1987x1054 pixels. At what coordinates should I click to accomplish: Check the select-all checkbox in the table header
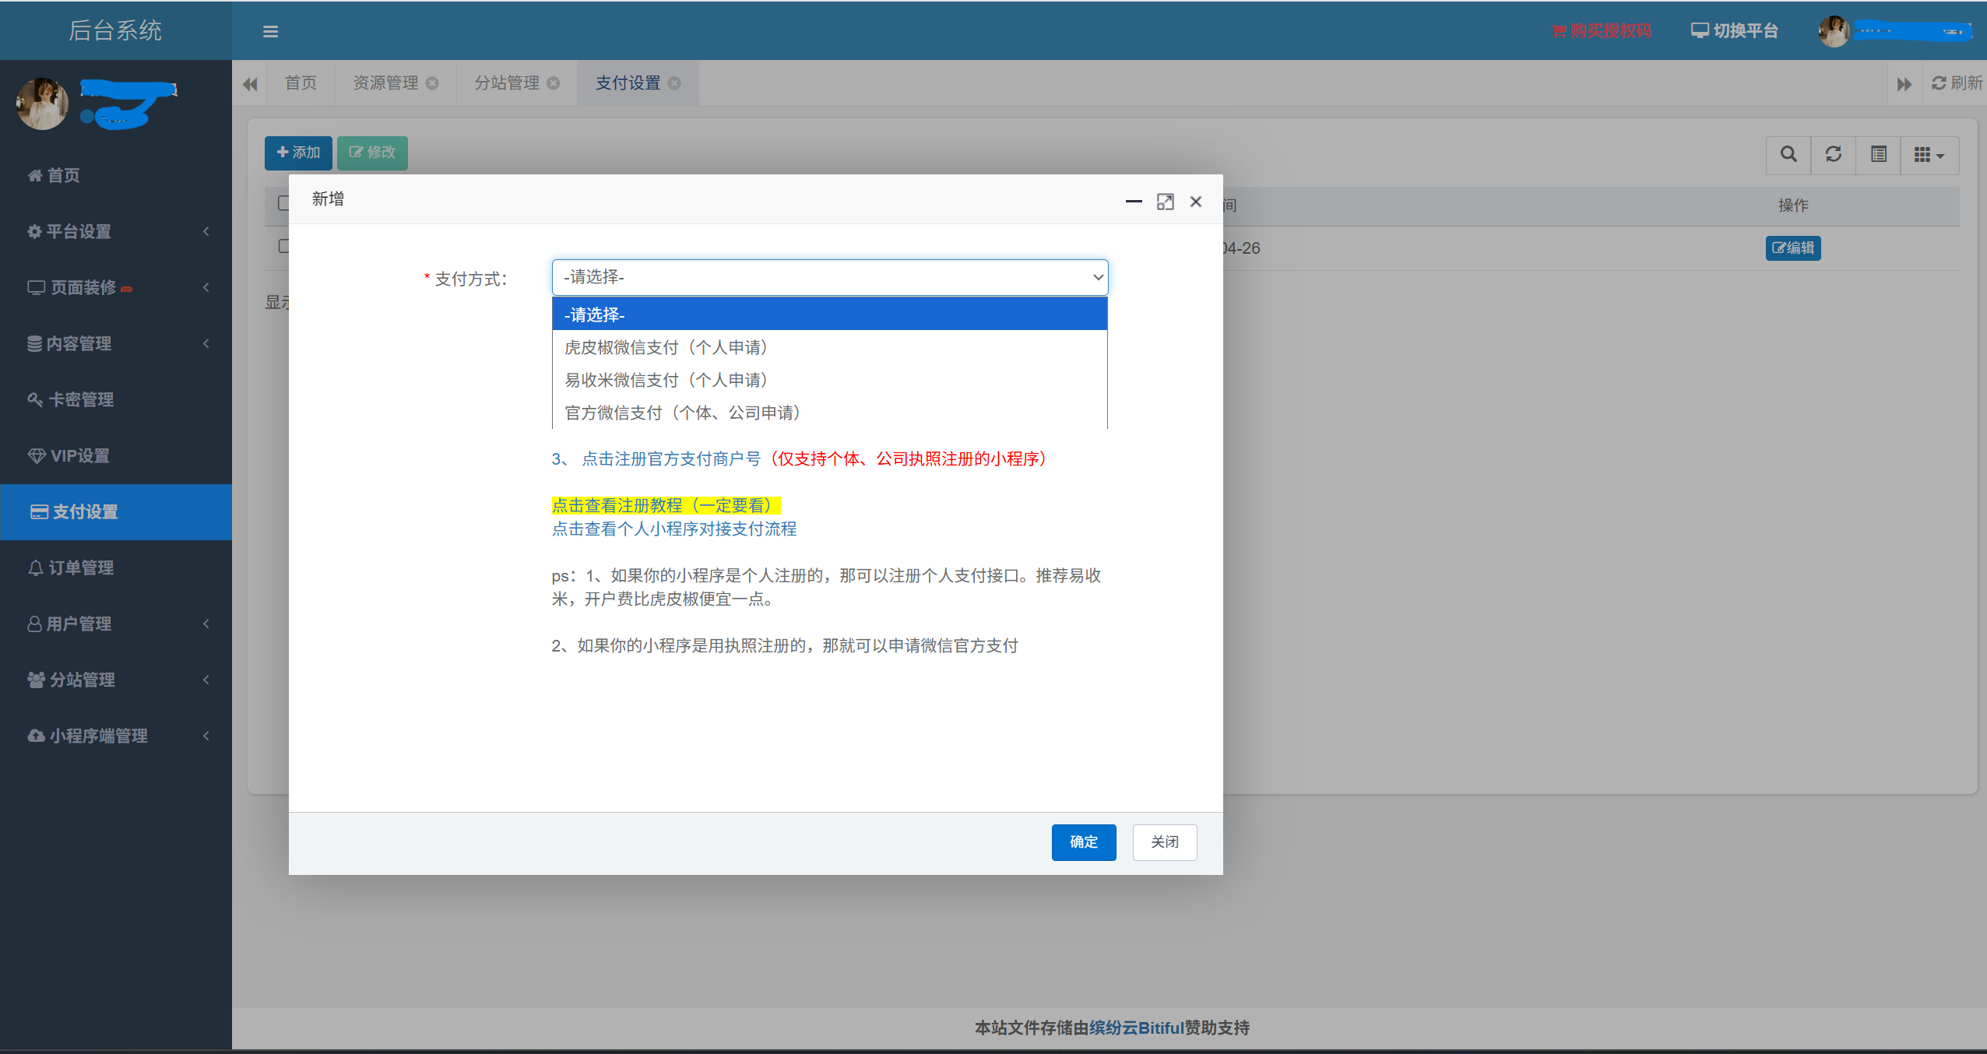pyautogui.click(x=285, y=203)
